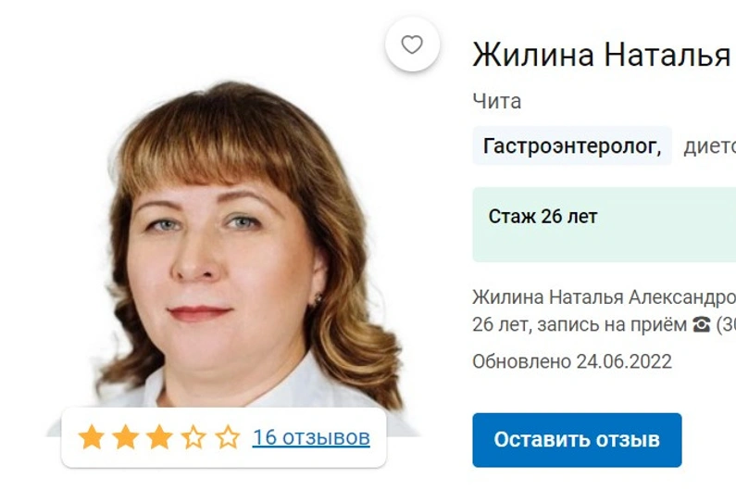This screenshot has height=491, width=736.
Task: Click the Жилина Наталья Александровна description line
Action: [605, 297]
